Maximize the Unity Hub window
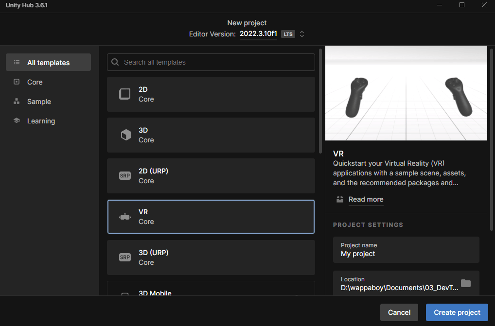Image resolution: width=495 pixels, height=326 pixels. click(x=462, y=5)
